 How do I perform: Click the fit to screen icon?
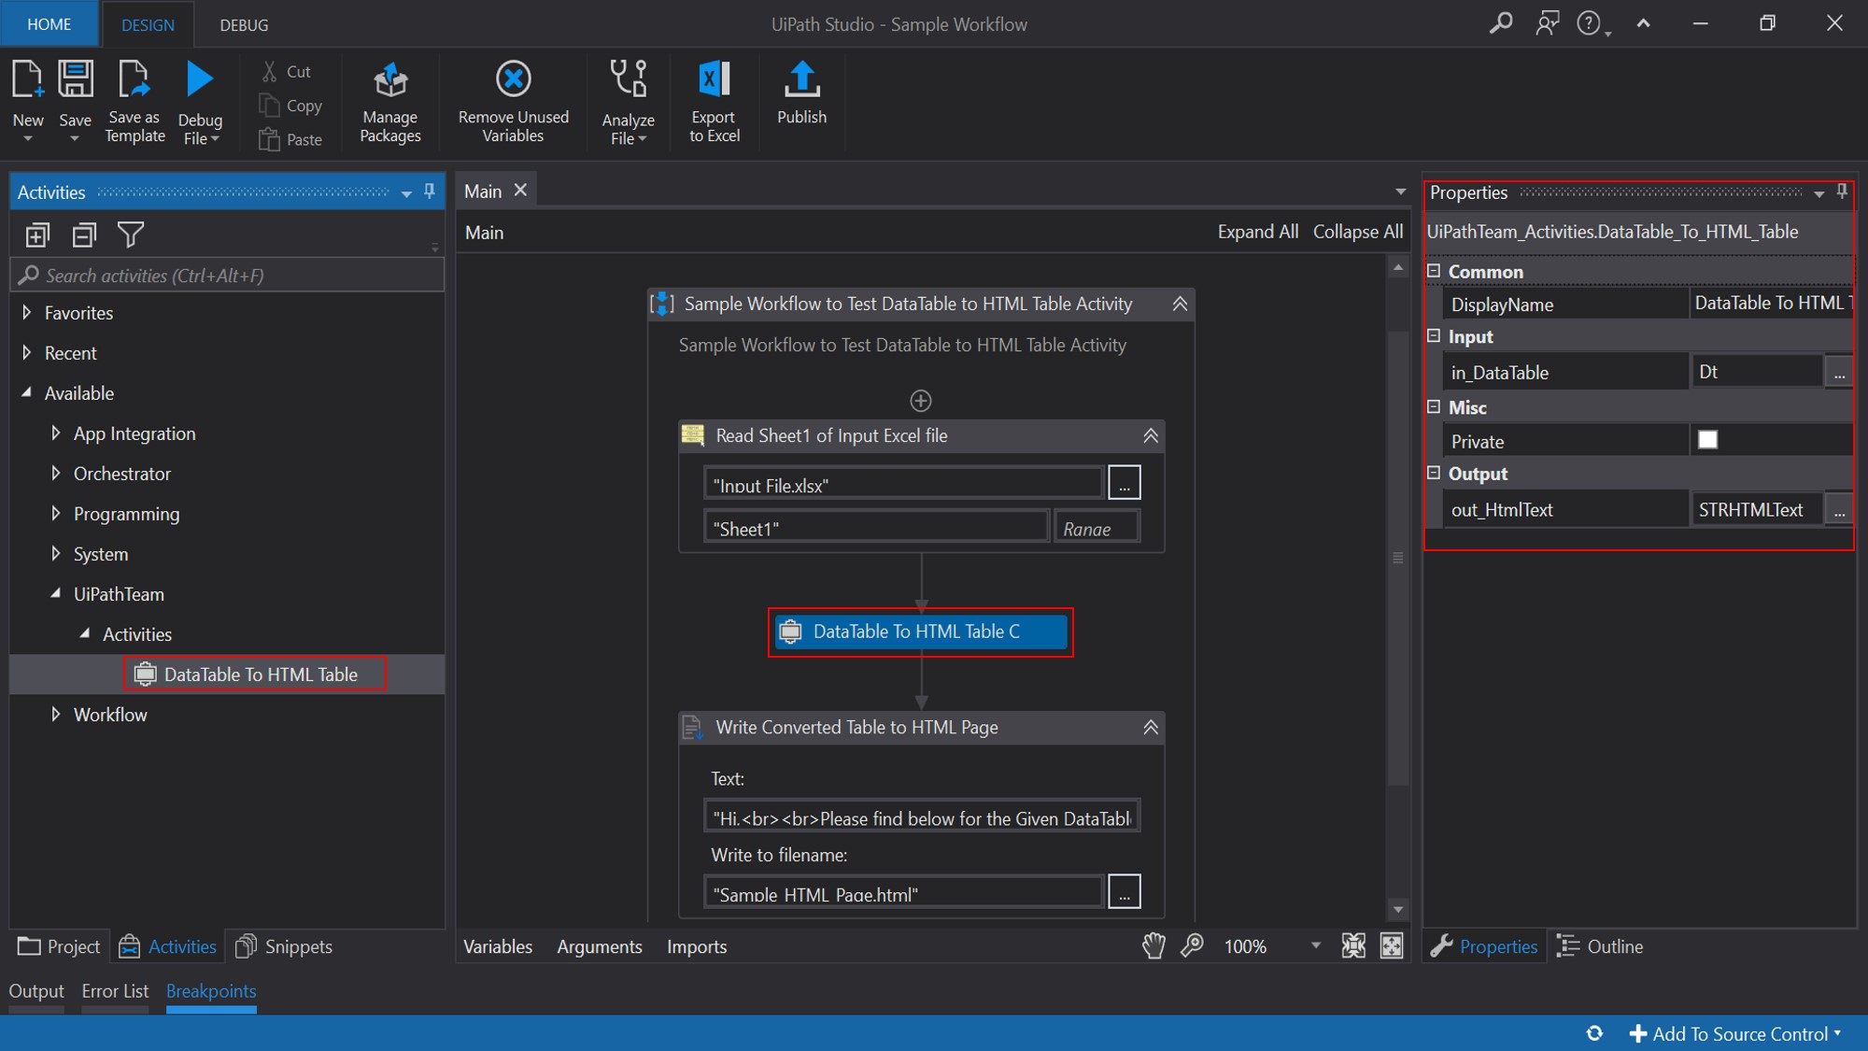(1353, 945)
